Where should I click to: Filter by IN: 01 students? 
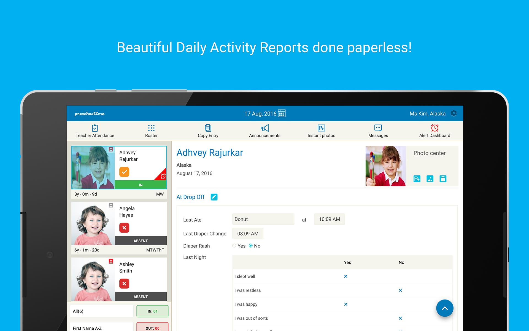[x=152, y=311]
